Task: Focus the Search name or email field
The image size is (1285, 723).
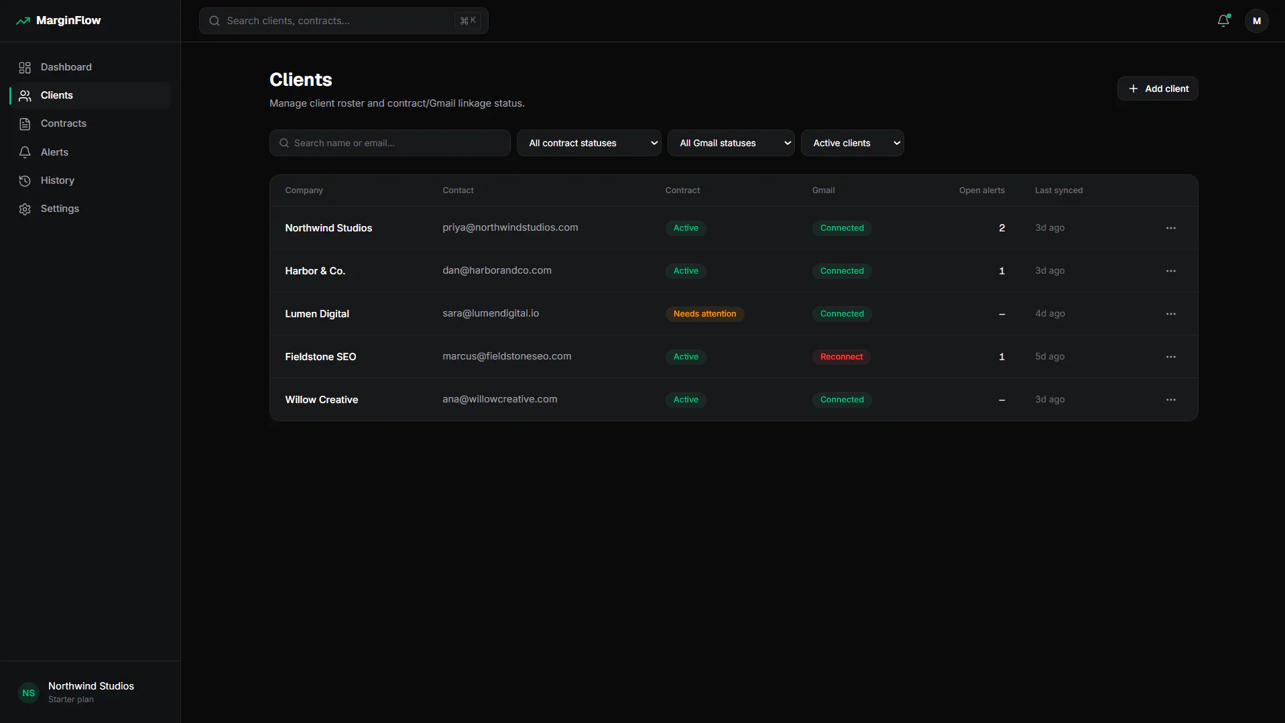Action: click(389, 143)
